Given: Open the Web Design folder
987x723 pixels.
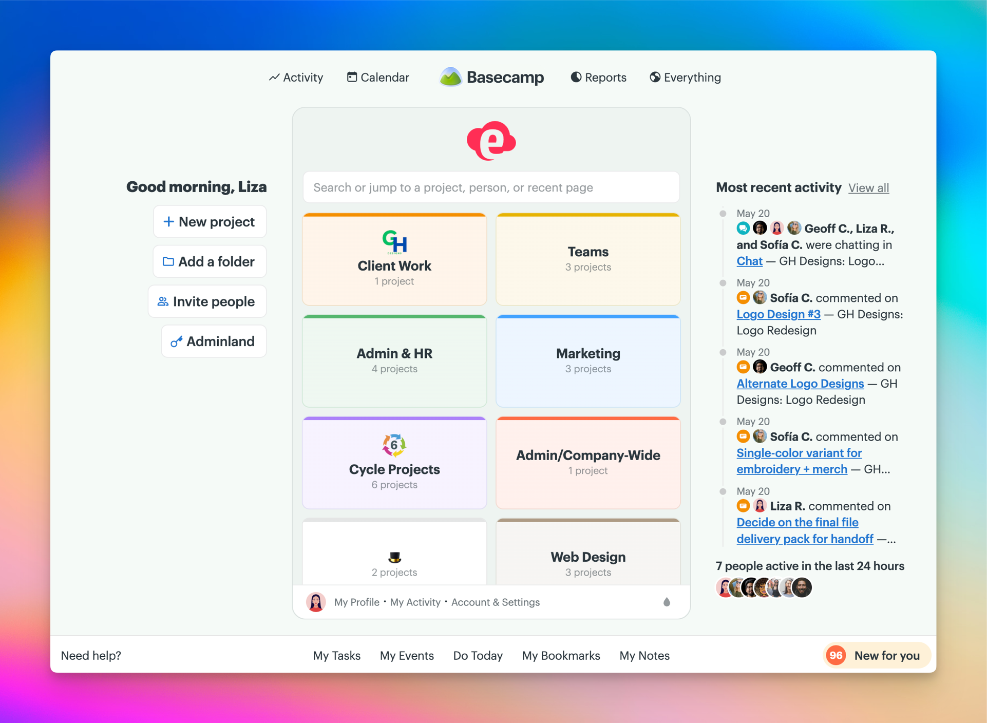Looking at the screenshot, I should click(x=588, y=552).
